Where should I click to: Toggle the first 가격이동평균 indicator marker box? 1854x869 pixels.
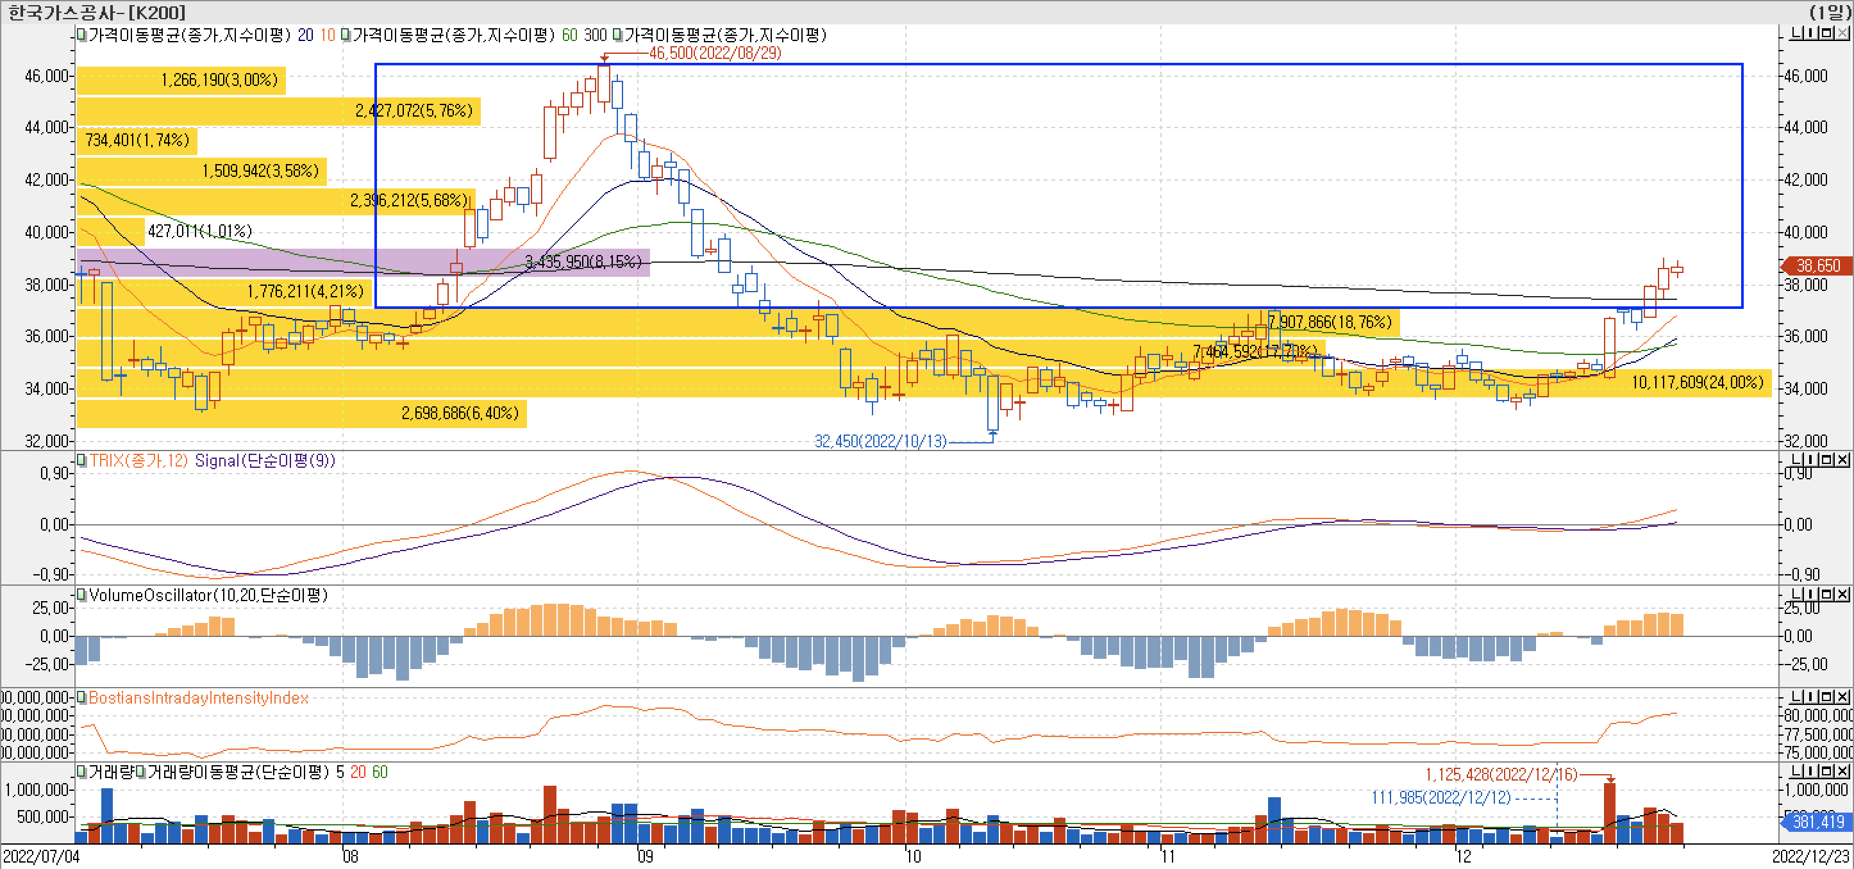pos(82,35)
